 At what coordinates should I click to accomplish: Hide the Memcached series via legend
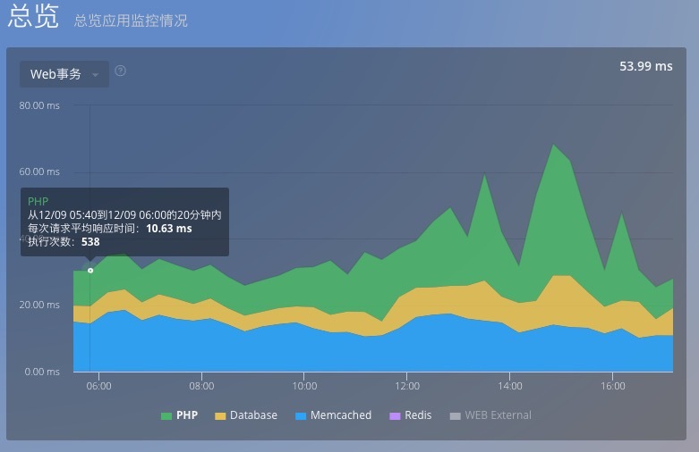tap(340, 415)
